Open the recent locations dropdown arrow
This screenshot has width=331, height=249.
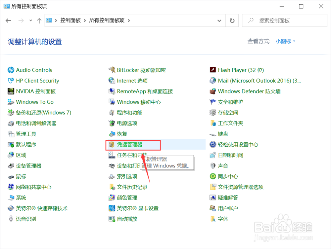click(31, 20)
